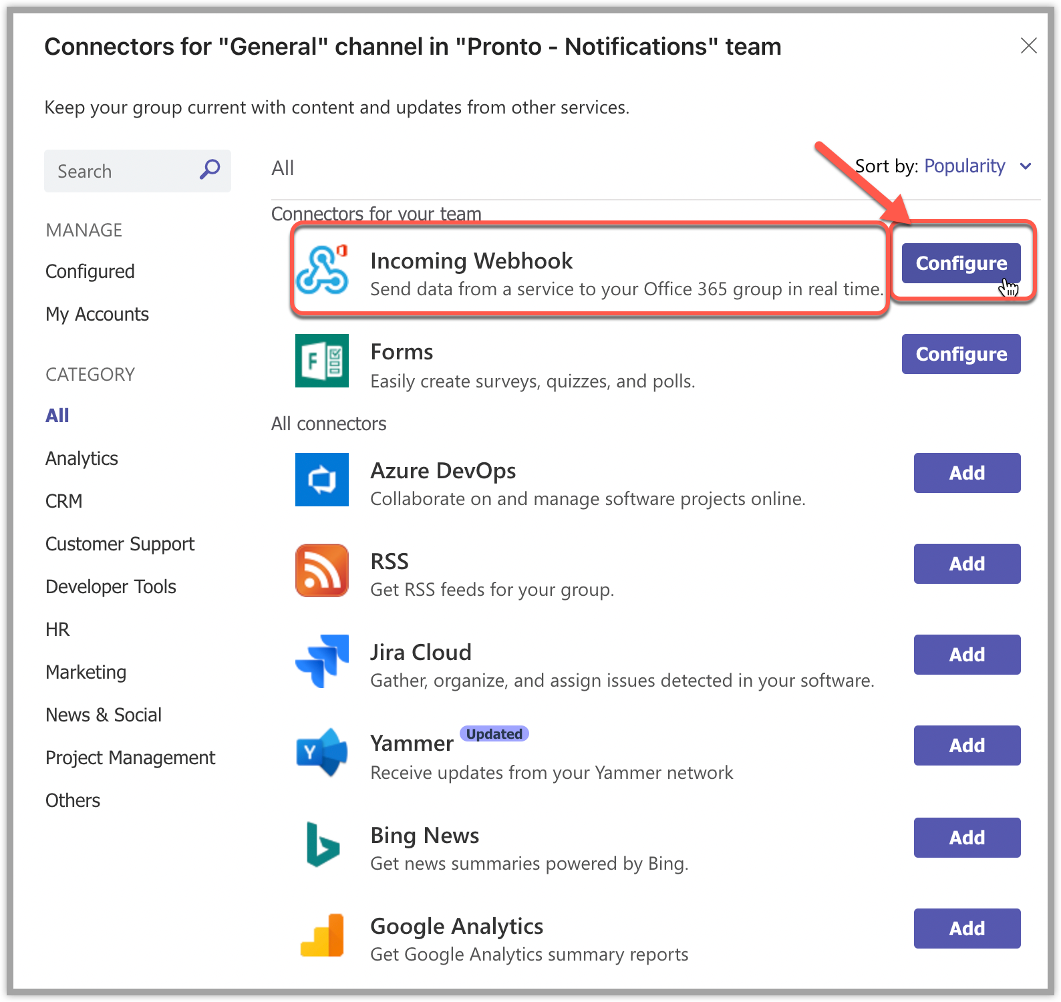This screenshot has height=1002, width=1061.
Task: Click the search magnifier icon
Action: (210, 170)
